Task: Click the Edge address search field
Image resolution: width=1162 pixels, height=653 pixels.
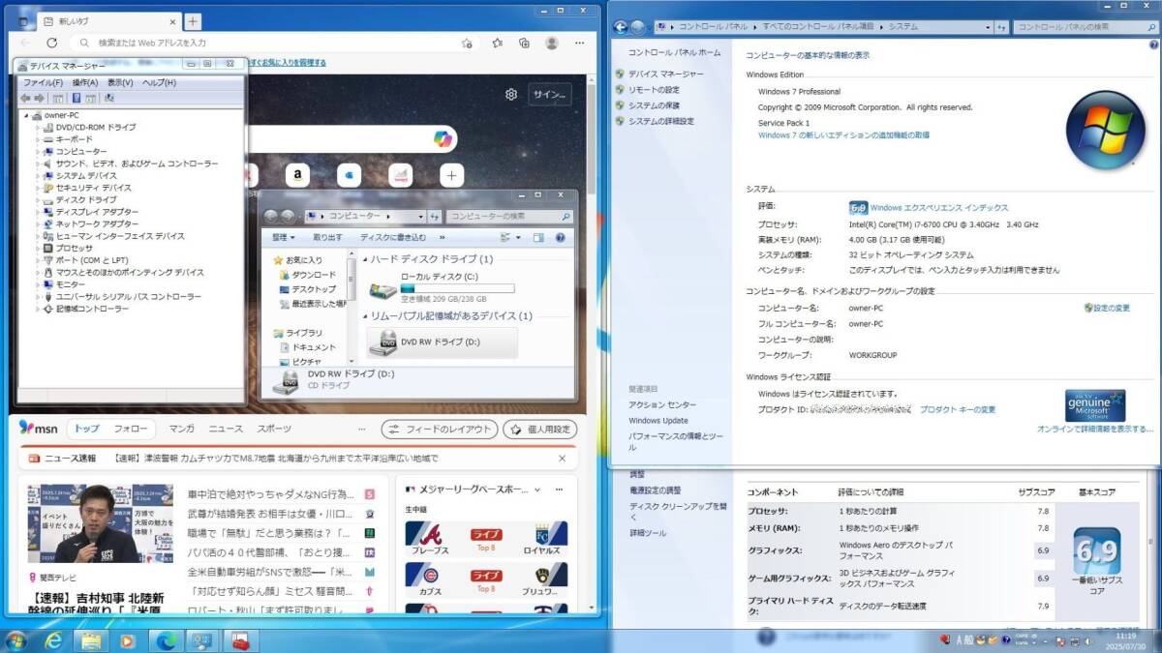Action: point(275,43)
